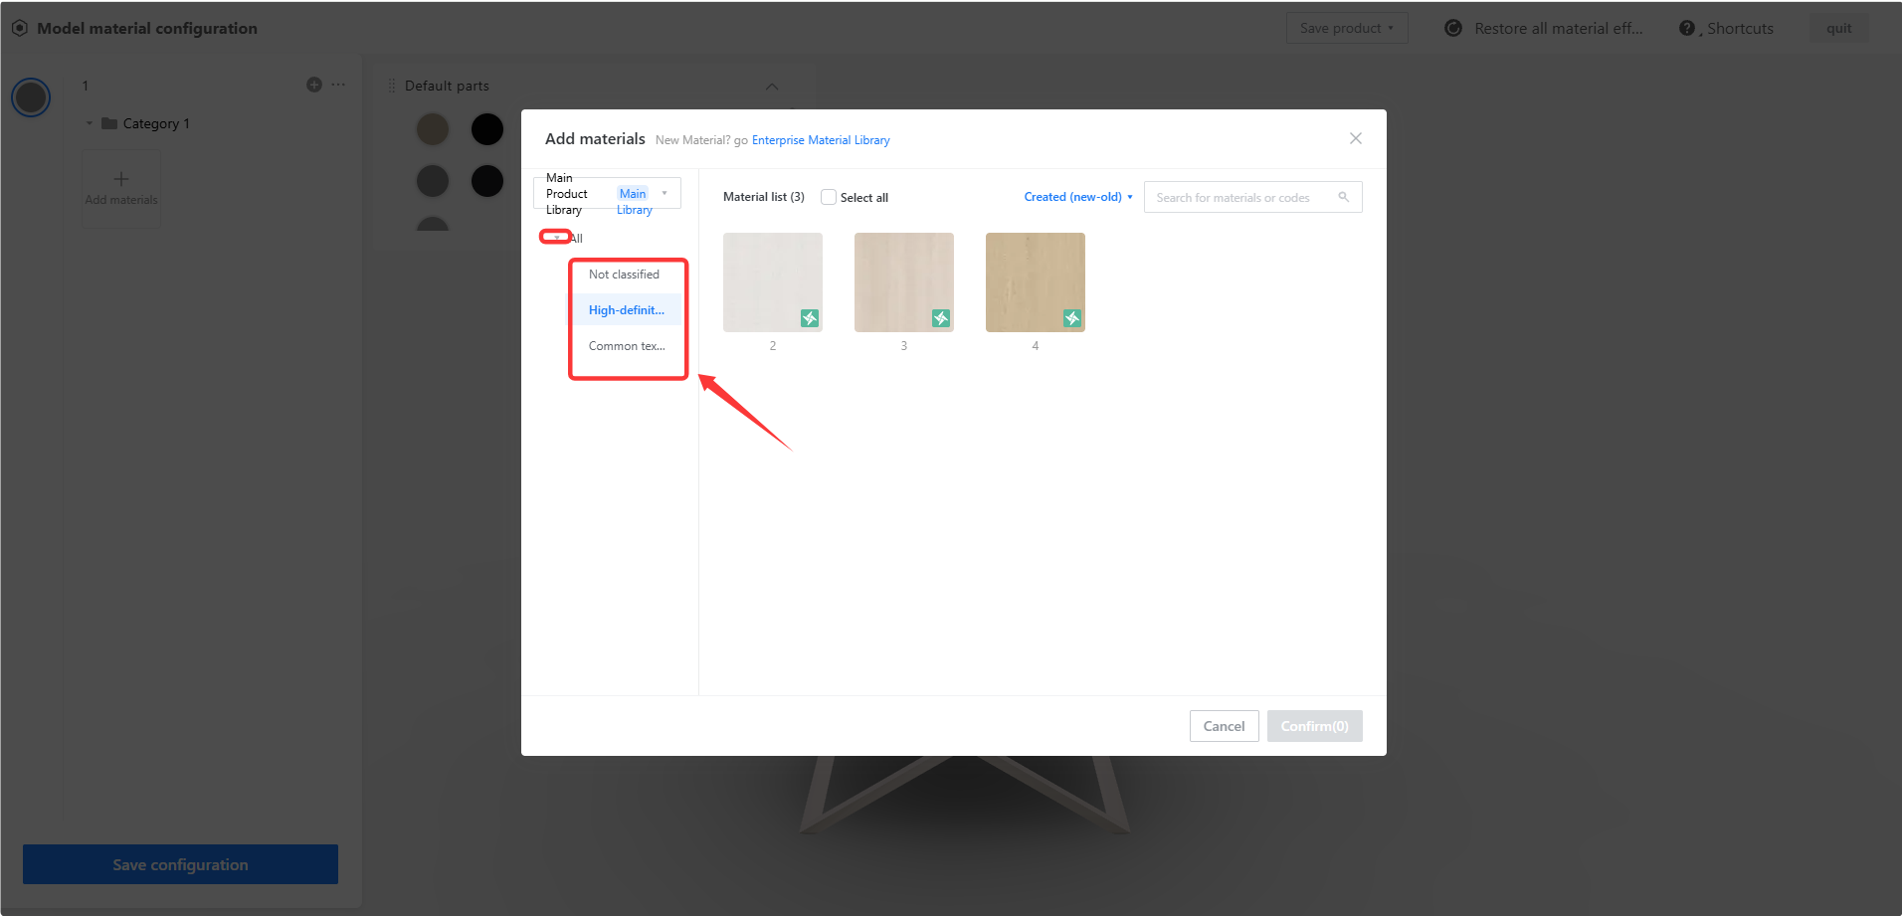
Task: Click green badge icon on material 3
Action: click(x=941, y=318)
